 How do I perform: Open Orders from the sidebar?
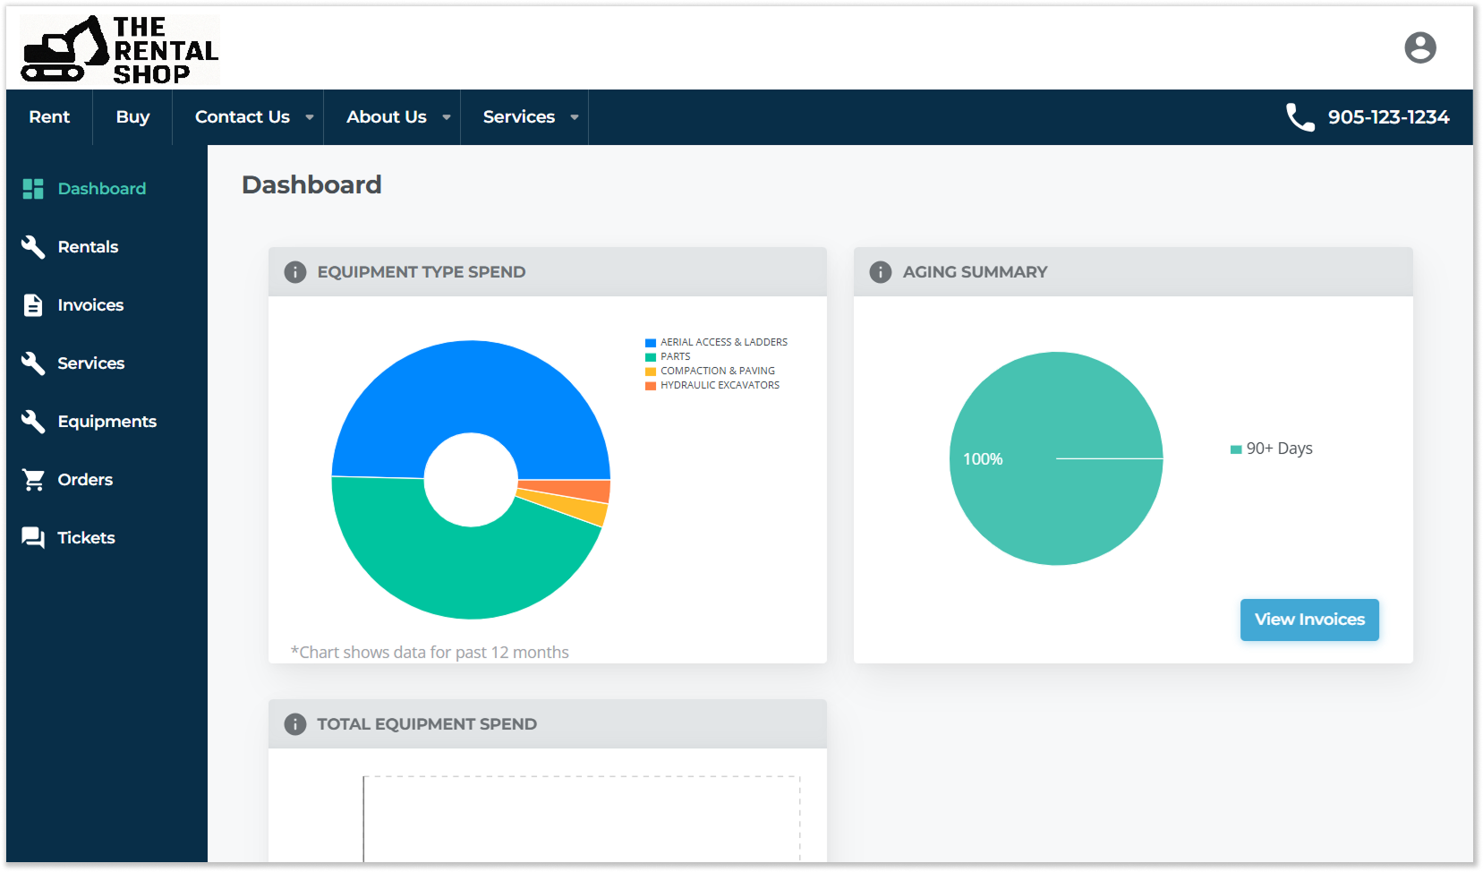pos(85,480)
